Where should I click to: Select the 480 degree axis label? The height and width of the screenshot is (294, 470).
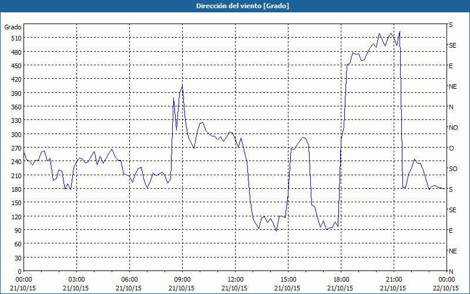pyautogui.click(x=16, y=52)
